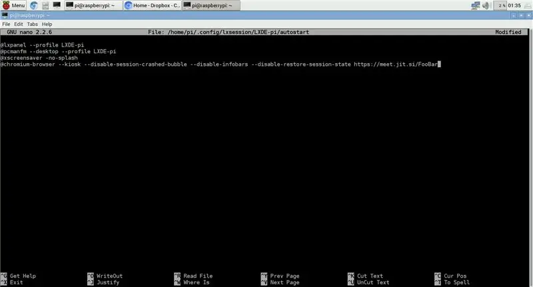The image size is (533, 287).
Task: Launch the web browser globe icon
Action: coord(34,5)
